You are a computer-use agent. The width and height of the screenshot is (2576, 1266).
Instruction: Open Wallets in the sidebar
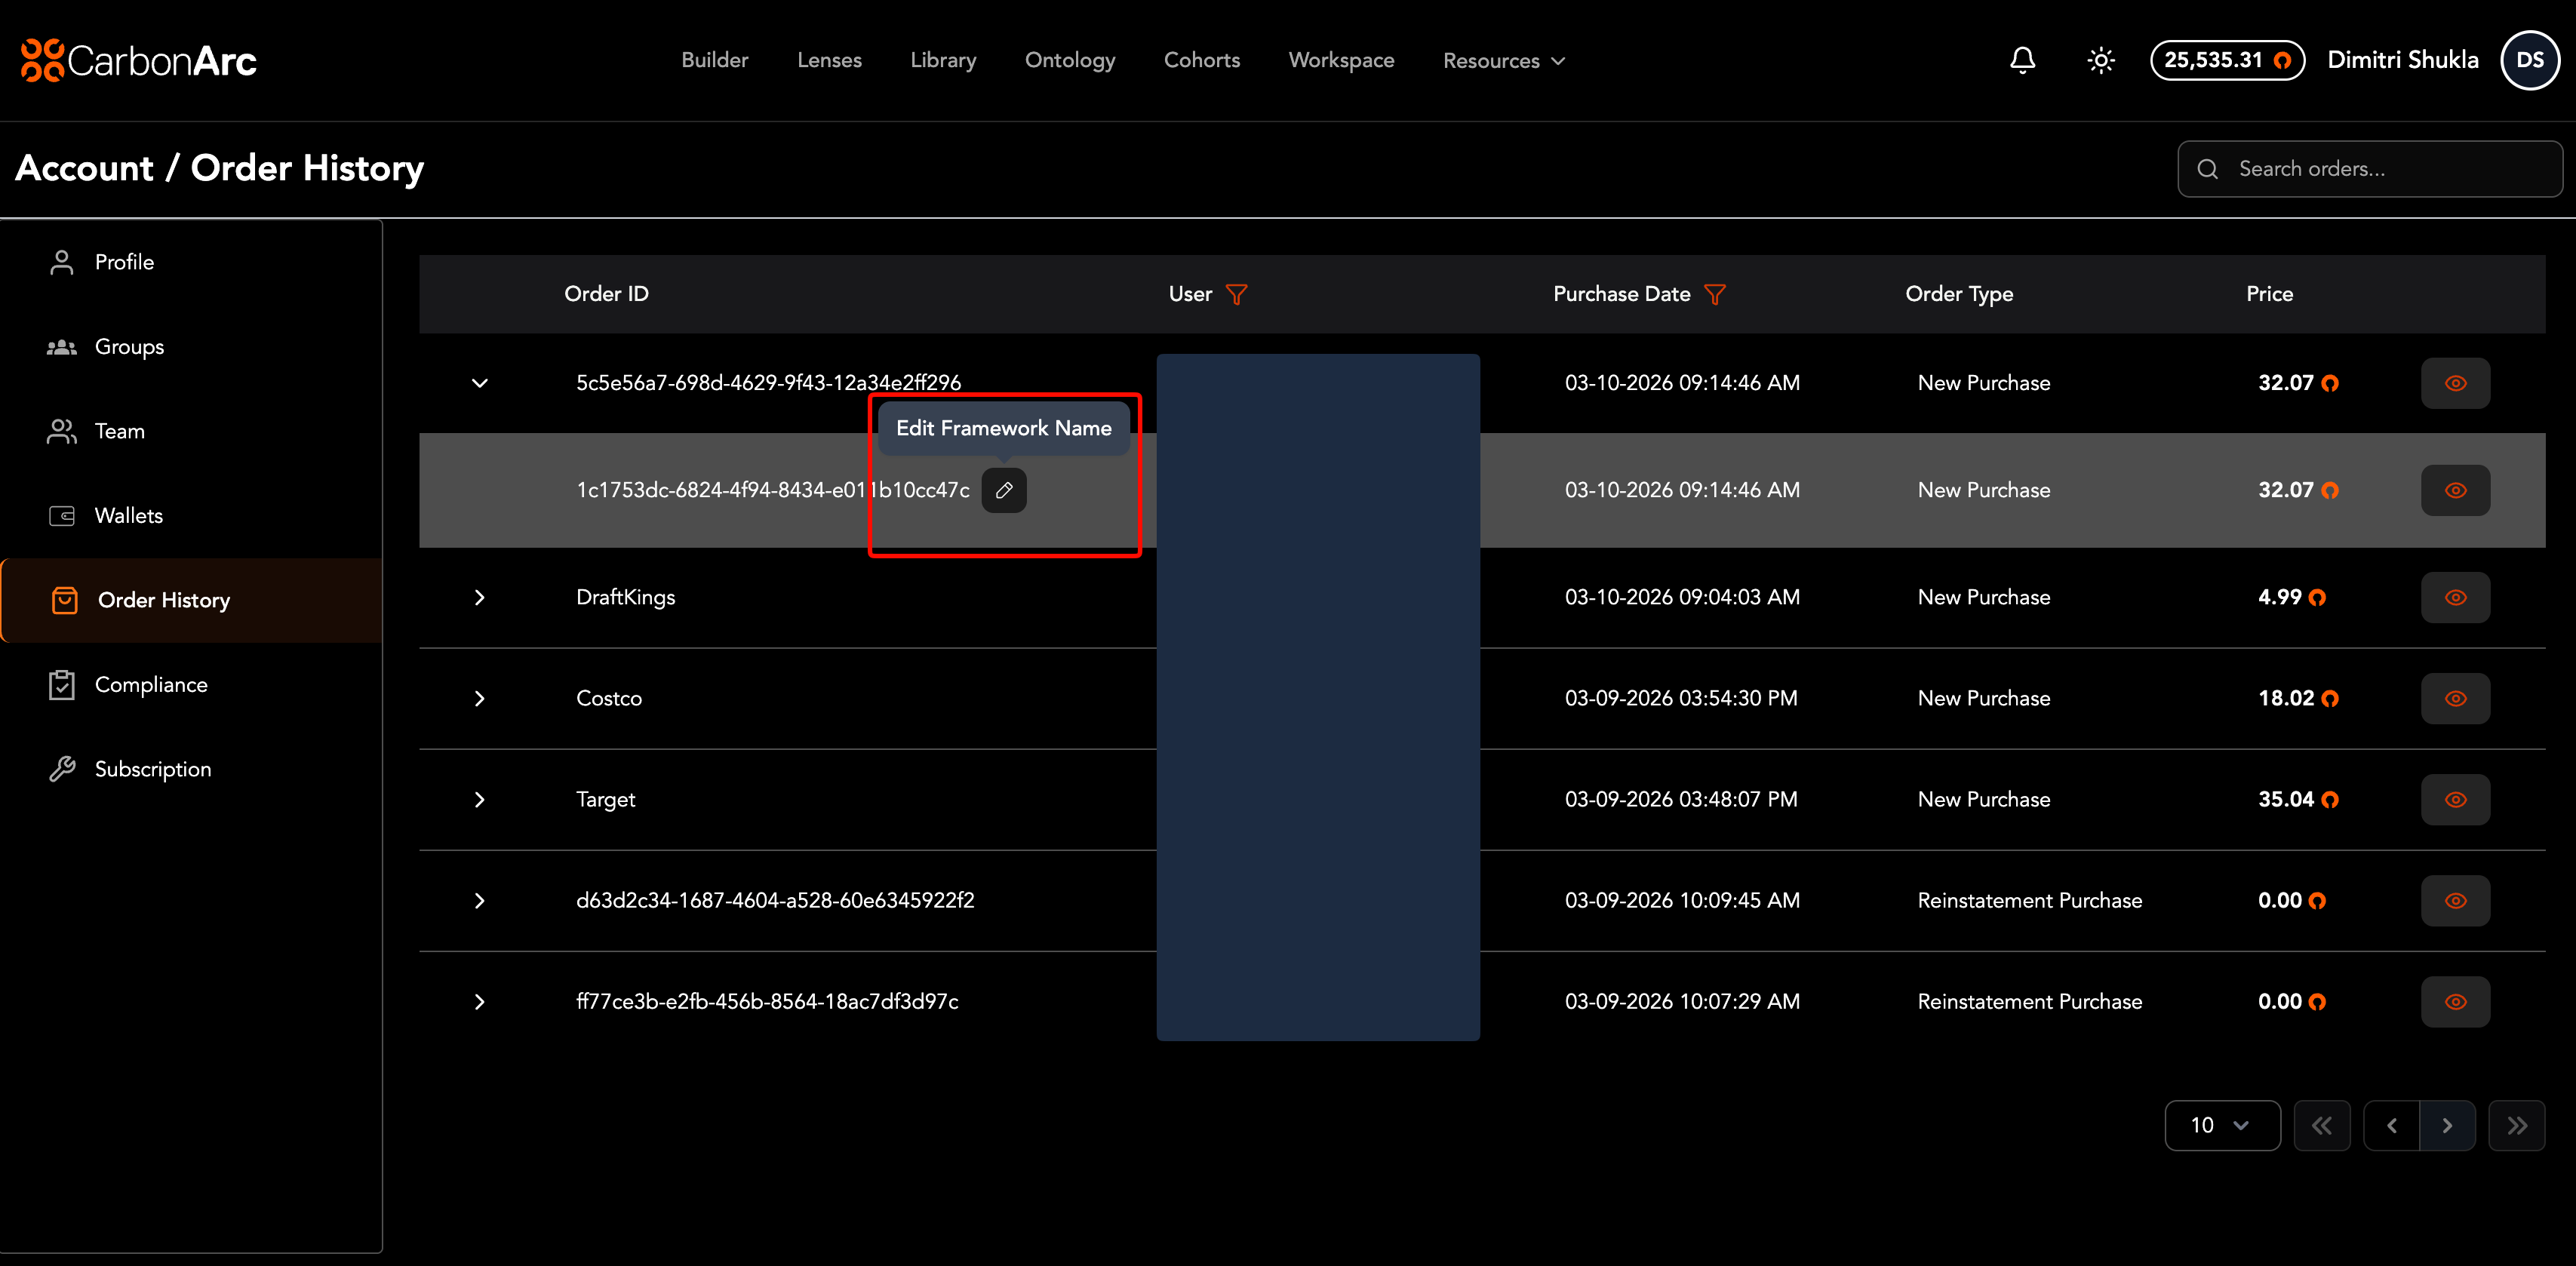point(128,515)
